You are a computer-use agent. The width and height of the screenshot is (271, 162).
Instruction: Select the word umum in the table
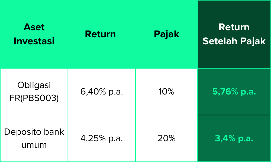coord(34,145)
